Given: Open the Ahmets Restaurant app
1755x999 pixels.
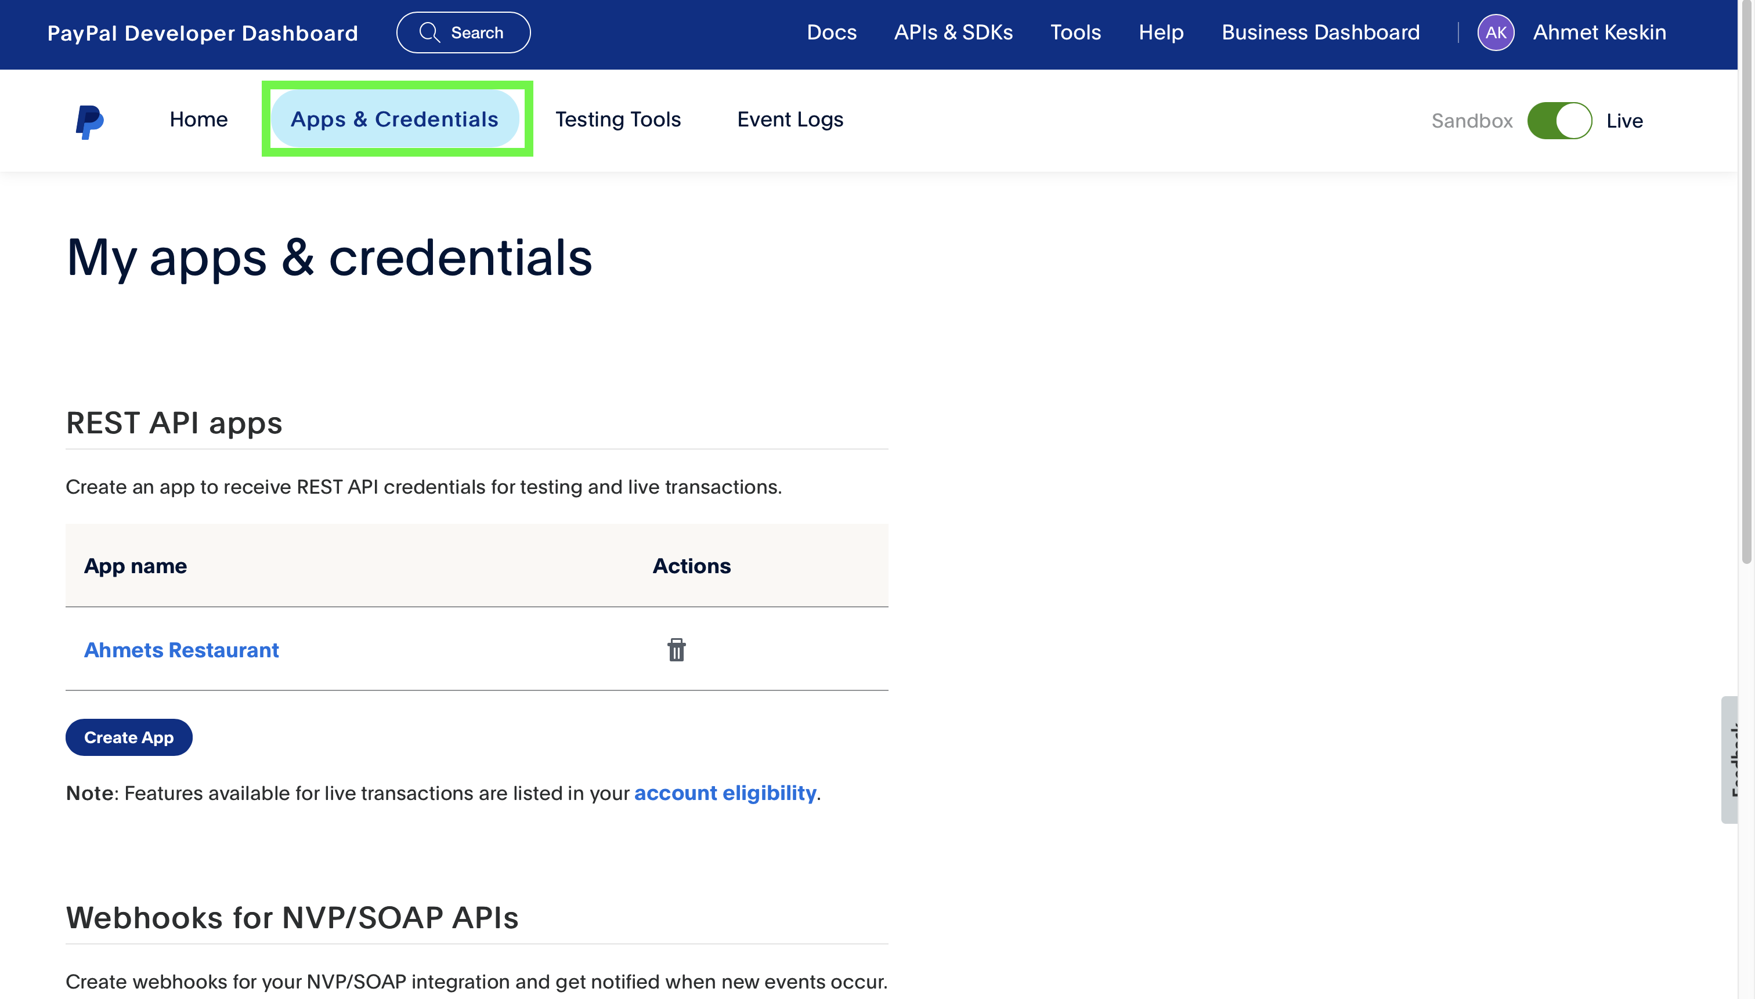Looking at the screenshot, I should pyautogui.click(x=181, y=650).
